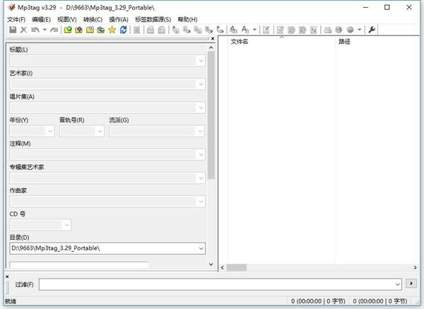Viewport: 424px width, 309px height.
Task: Open the 标签数据源(S) menu
Action: point(153,20)
